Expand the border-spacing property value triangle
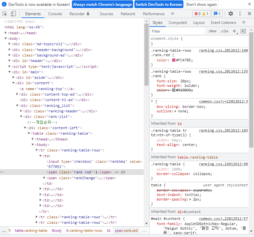 pyautogui.click(x=190, y=199)
